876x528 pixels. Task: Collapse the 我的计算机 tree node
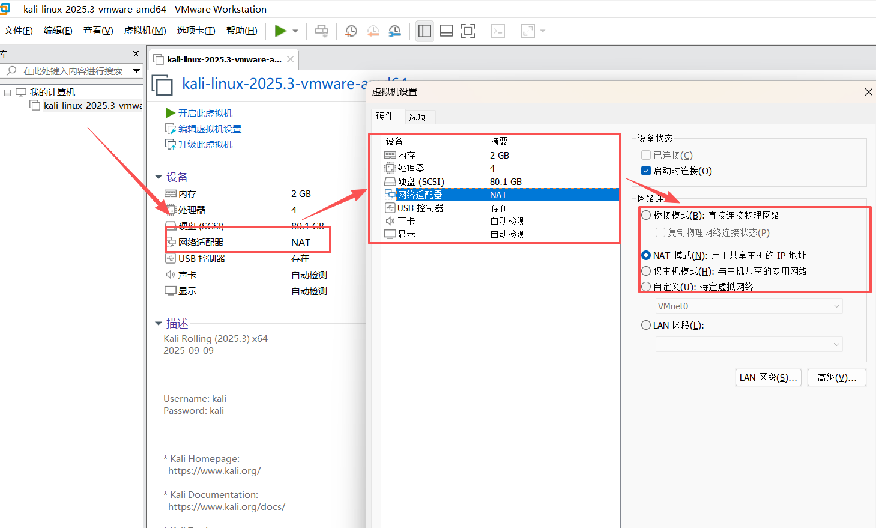pos(7,93)
